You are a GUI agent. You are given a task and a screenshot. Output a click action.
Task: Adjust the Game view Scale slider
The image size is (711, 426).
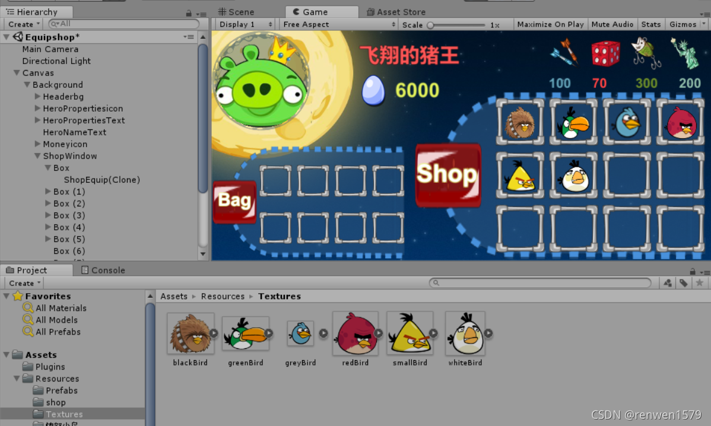(457, 26)
